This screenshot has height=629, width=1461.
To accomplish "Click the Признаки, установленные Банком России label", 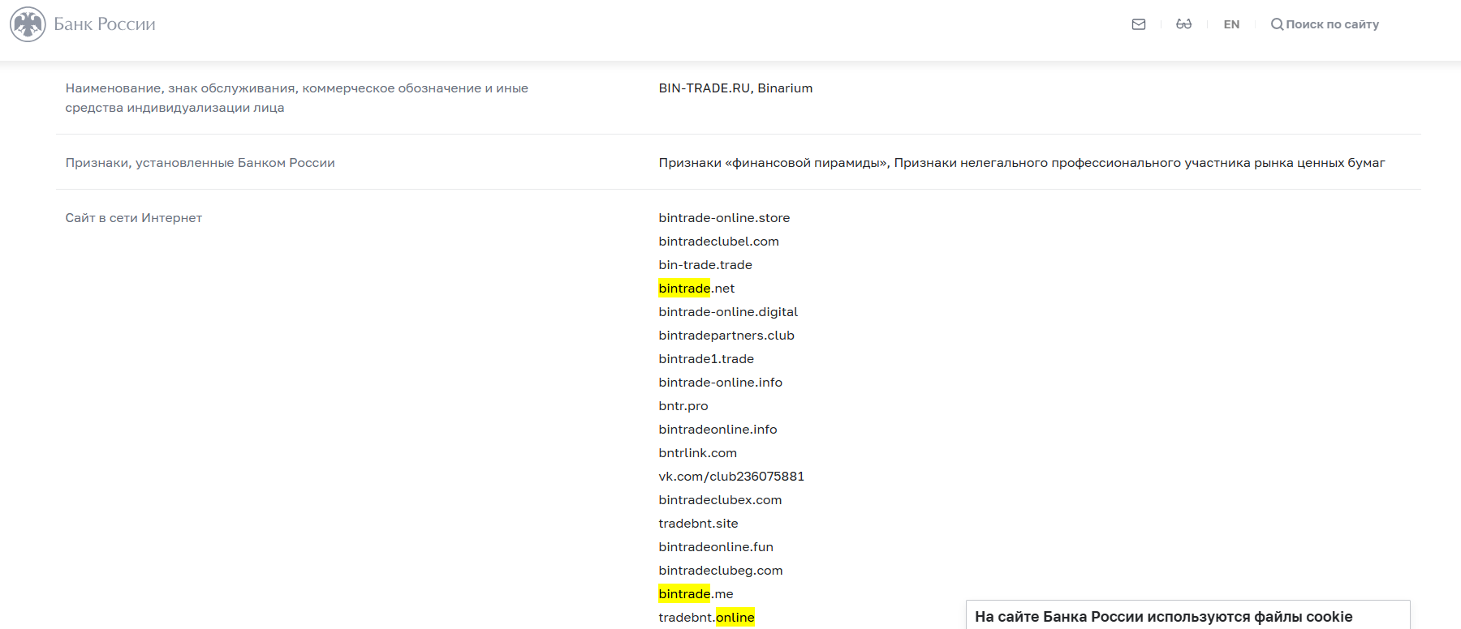I will point(200,163).
